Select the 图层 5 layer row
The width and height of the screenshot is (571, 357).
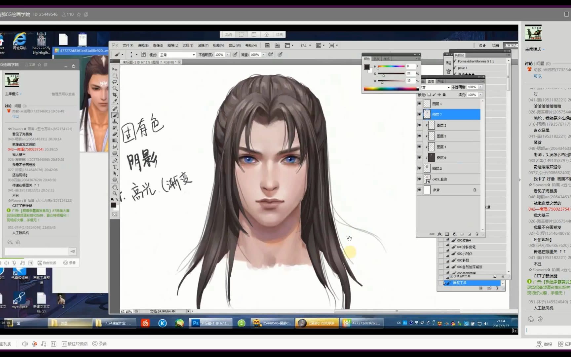451,136
